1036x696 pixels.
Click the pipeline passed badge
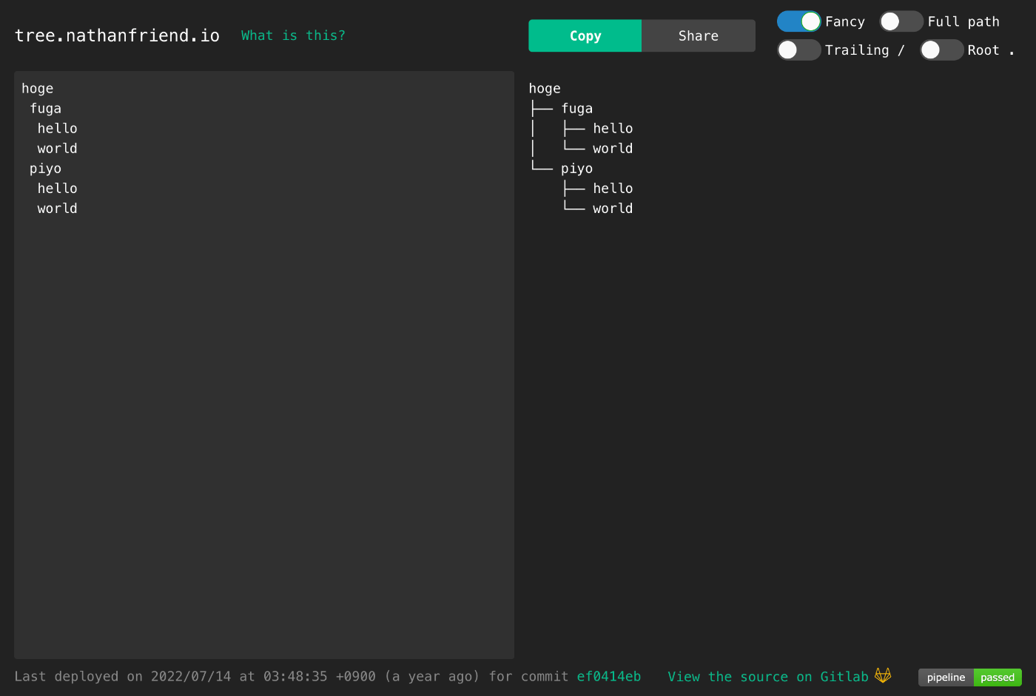(970, 677)
